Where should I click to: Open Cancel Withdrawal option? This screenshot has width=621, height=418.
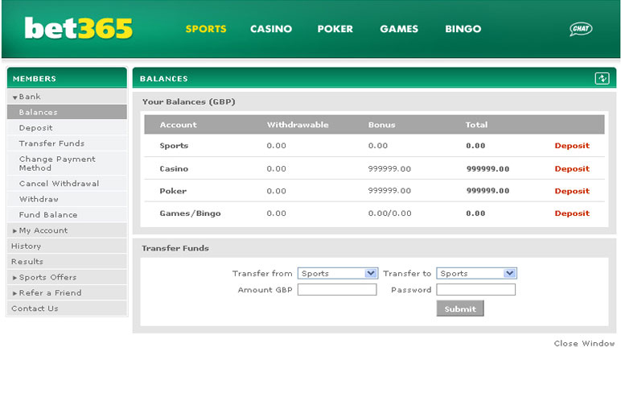coord(67,184)
